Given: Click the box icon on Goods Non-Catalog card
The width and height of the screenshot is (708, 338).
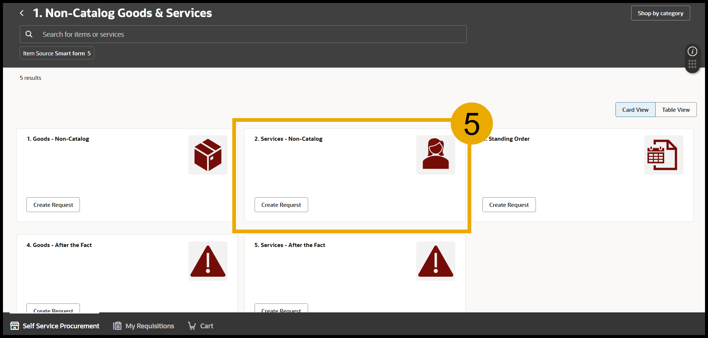Looking at the screenshot, I should (x=208, y=155).
